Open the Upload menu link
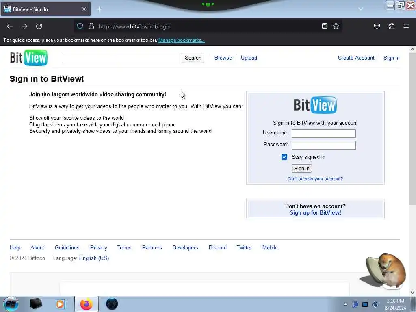Screen dimensions: 416x312 click(x=249, y=58)
